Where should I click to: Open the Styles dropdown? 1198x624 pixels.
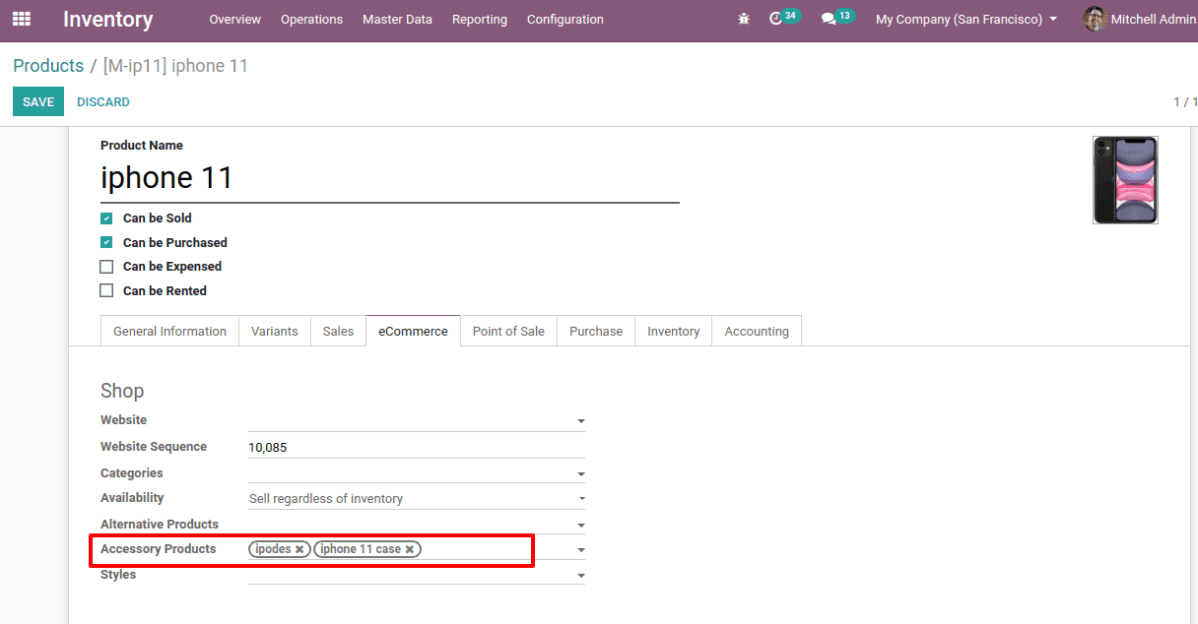580,576
